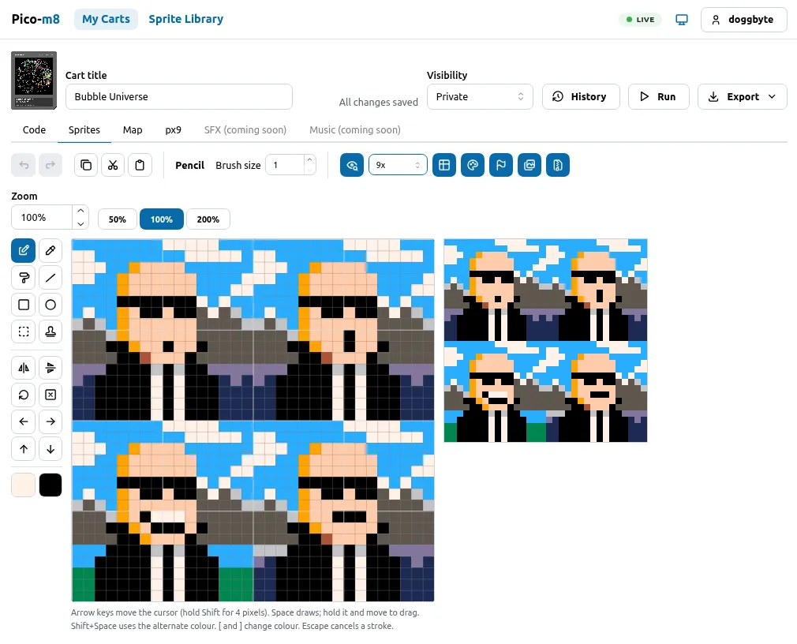Screen dimensions: 797x644
Task: Select the Line tool
Action: point(51,278)
